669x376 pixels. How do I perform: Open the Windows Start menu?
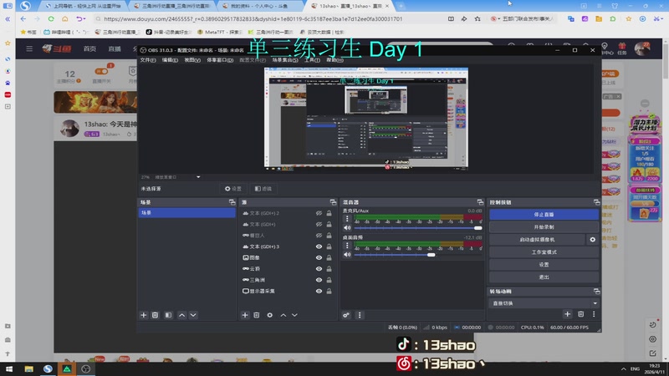(x=9, y=369)
